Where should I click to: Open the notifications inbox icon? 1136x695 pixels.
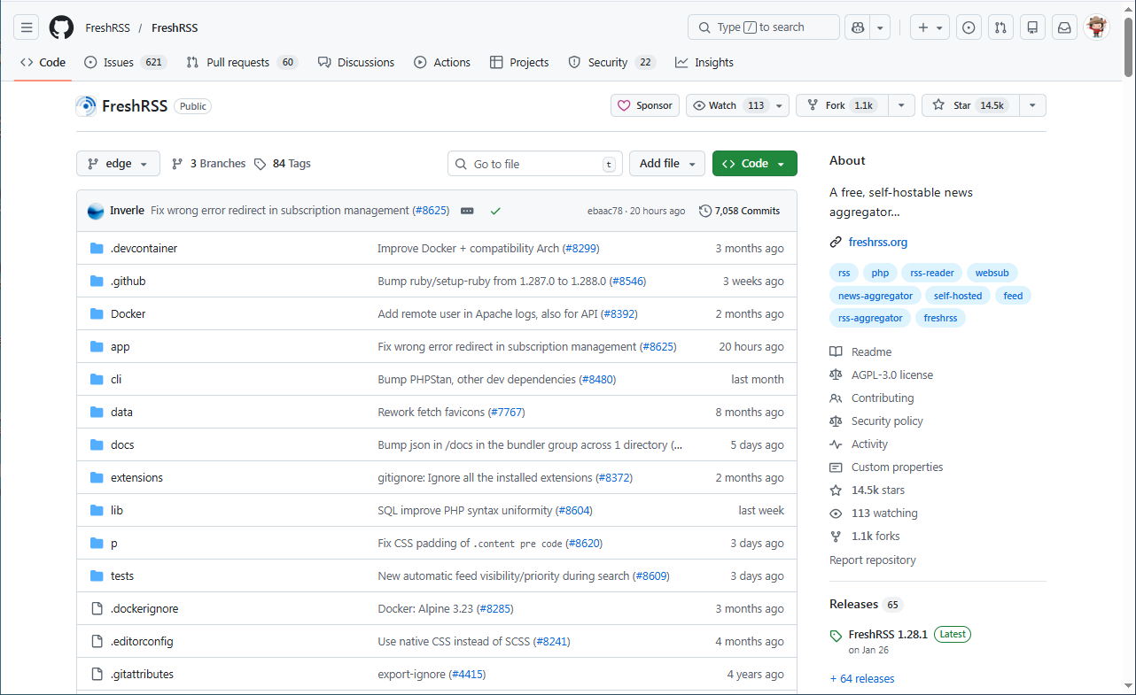1064,27
